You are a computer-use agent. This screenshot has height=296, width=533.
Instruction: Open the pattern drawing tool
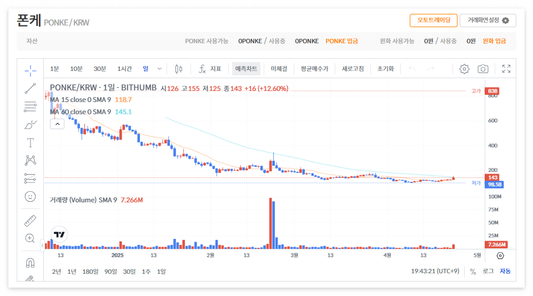tap(30, 160)
